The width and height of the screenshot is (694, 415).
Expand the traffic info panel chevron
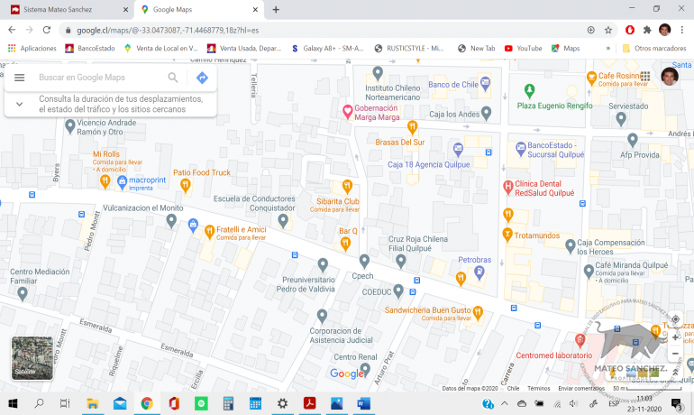tap(19, 104)
